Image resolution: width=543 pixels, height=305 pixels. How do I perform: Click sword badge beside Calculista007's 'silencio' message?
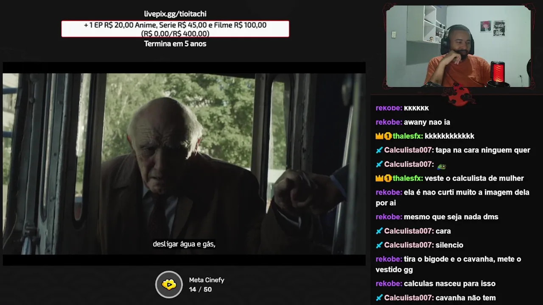pyautogui.click(x=379, y=245)
